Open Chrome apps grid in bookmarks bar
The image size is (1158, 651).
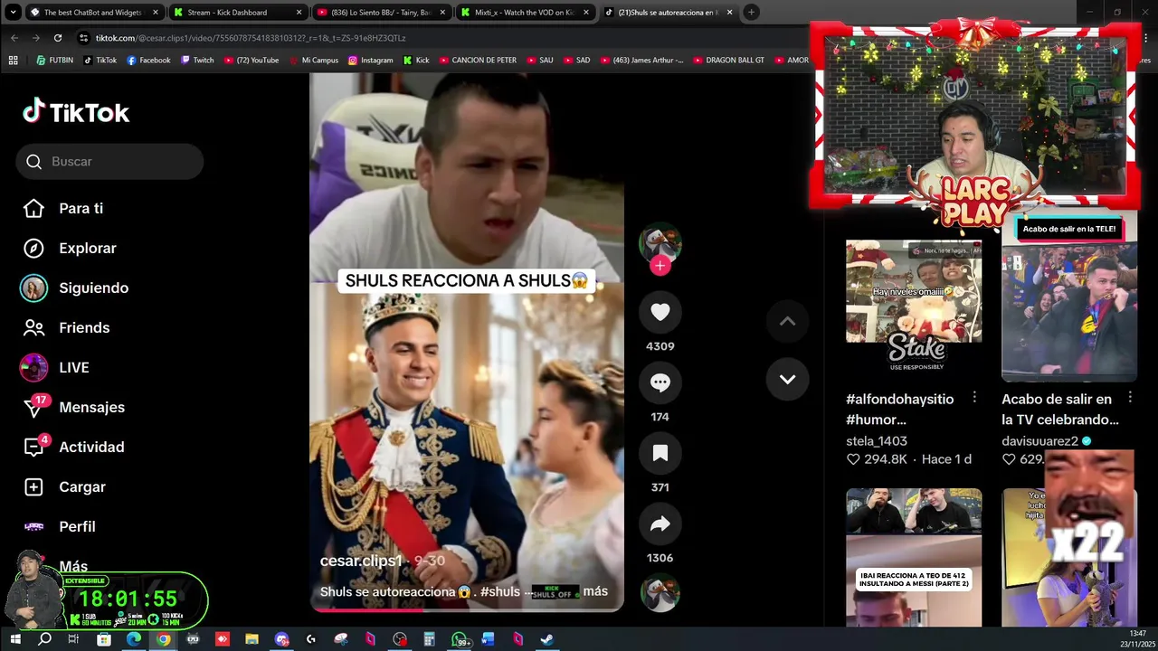tap(13, 61)
